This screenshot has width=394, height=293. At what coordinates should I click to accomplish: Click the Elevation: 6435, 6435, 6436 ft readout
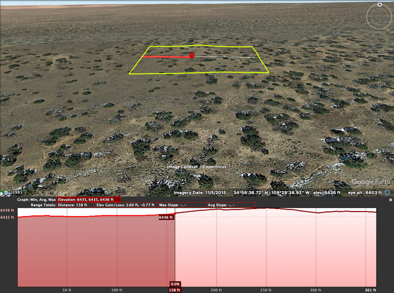click(x=89, y=199)
